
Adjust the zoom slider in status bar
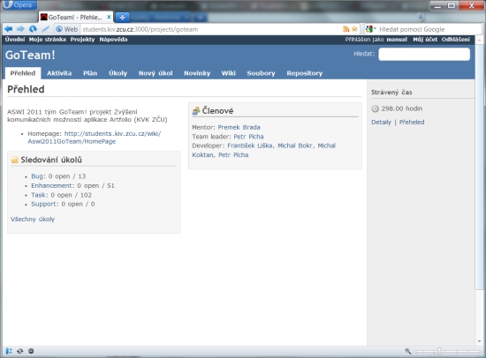[x=439, y=351]
